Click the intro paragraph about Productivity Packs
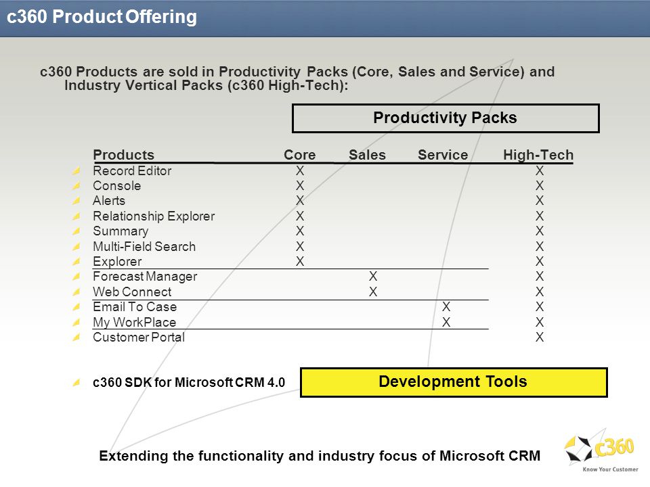Image resolution: width=650 pixels, height=487 pixels. (x=297, y=78)
